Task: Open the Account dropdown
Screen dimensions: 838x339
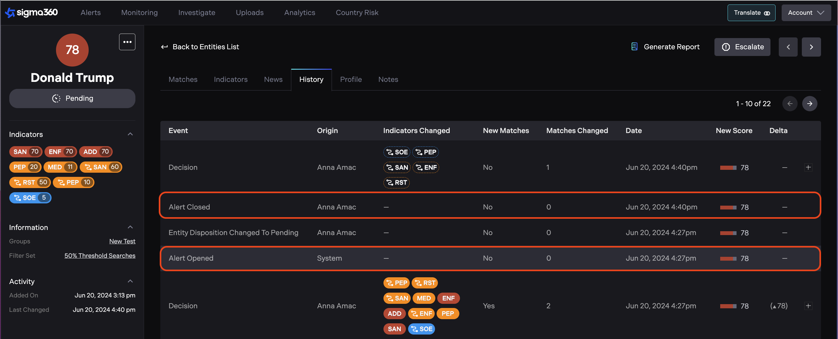Action: click(806, 13)
